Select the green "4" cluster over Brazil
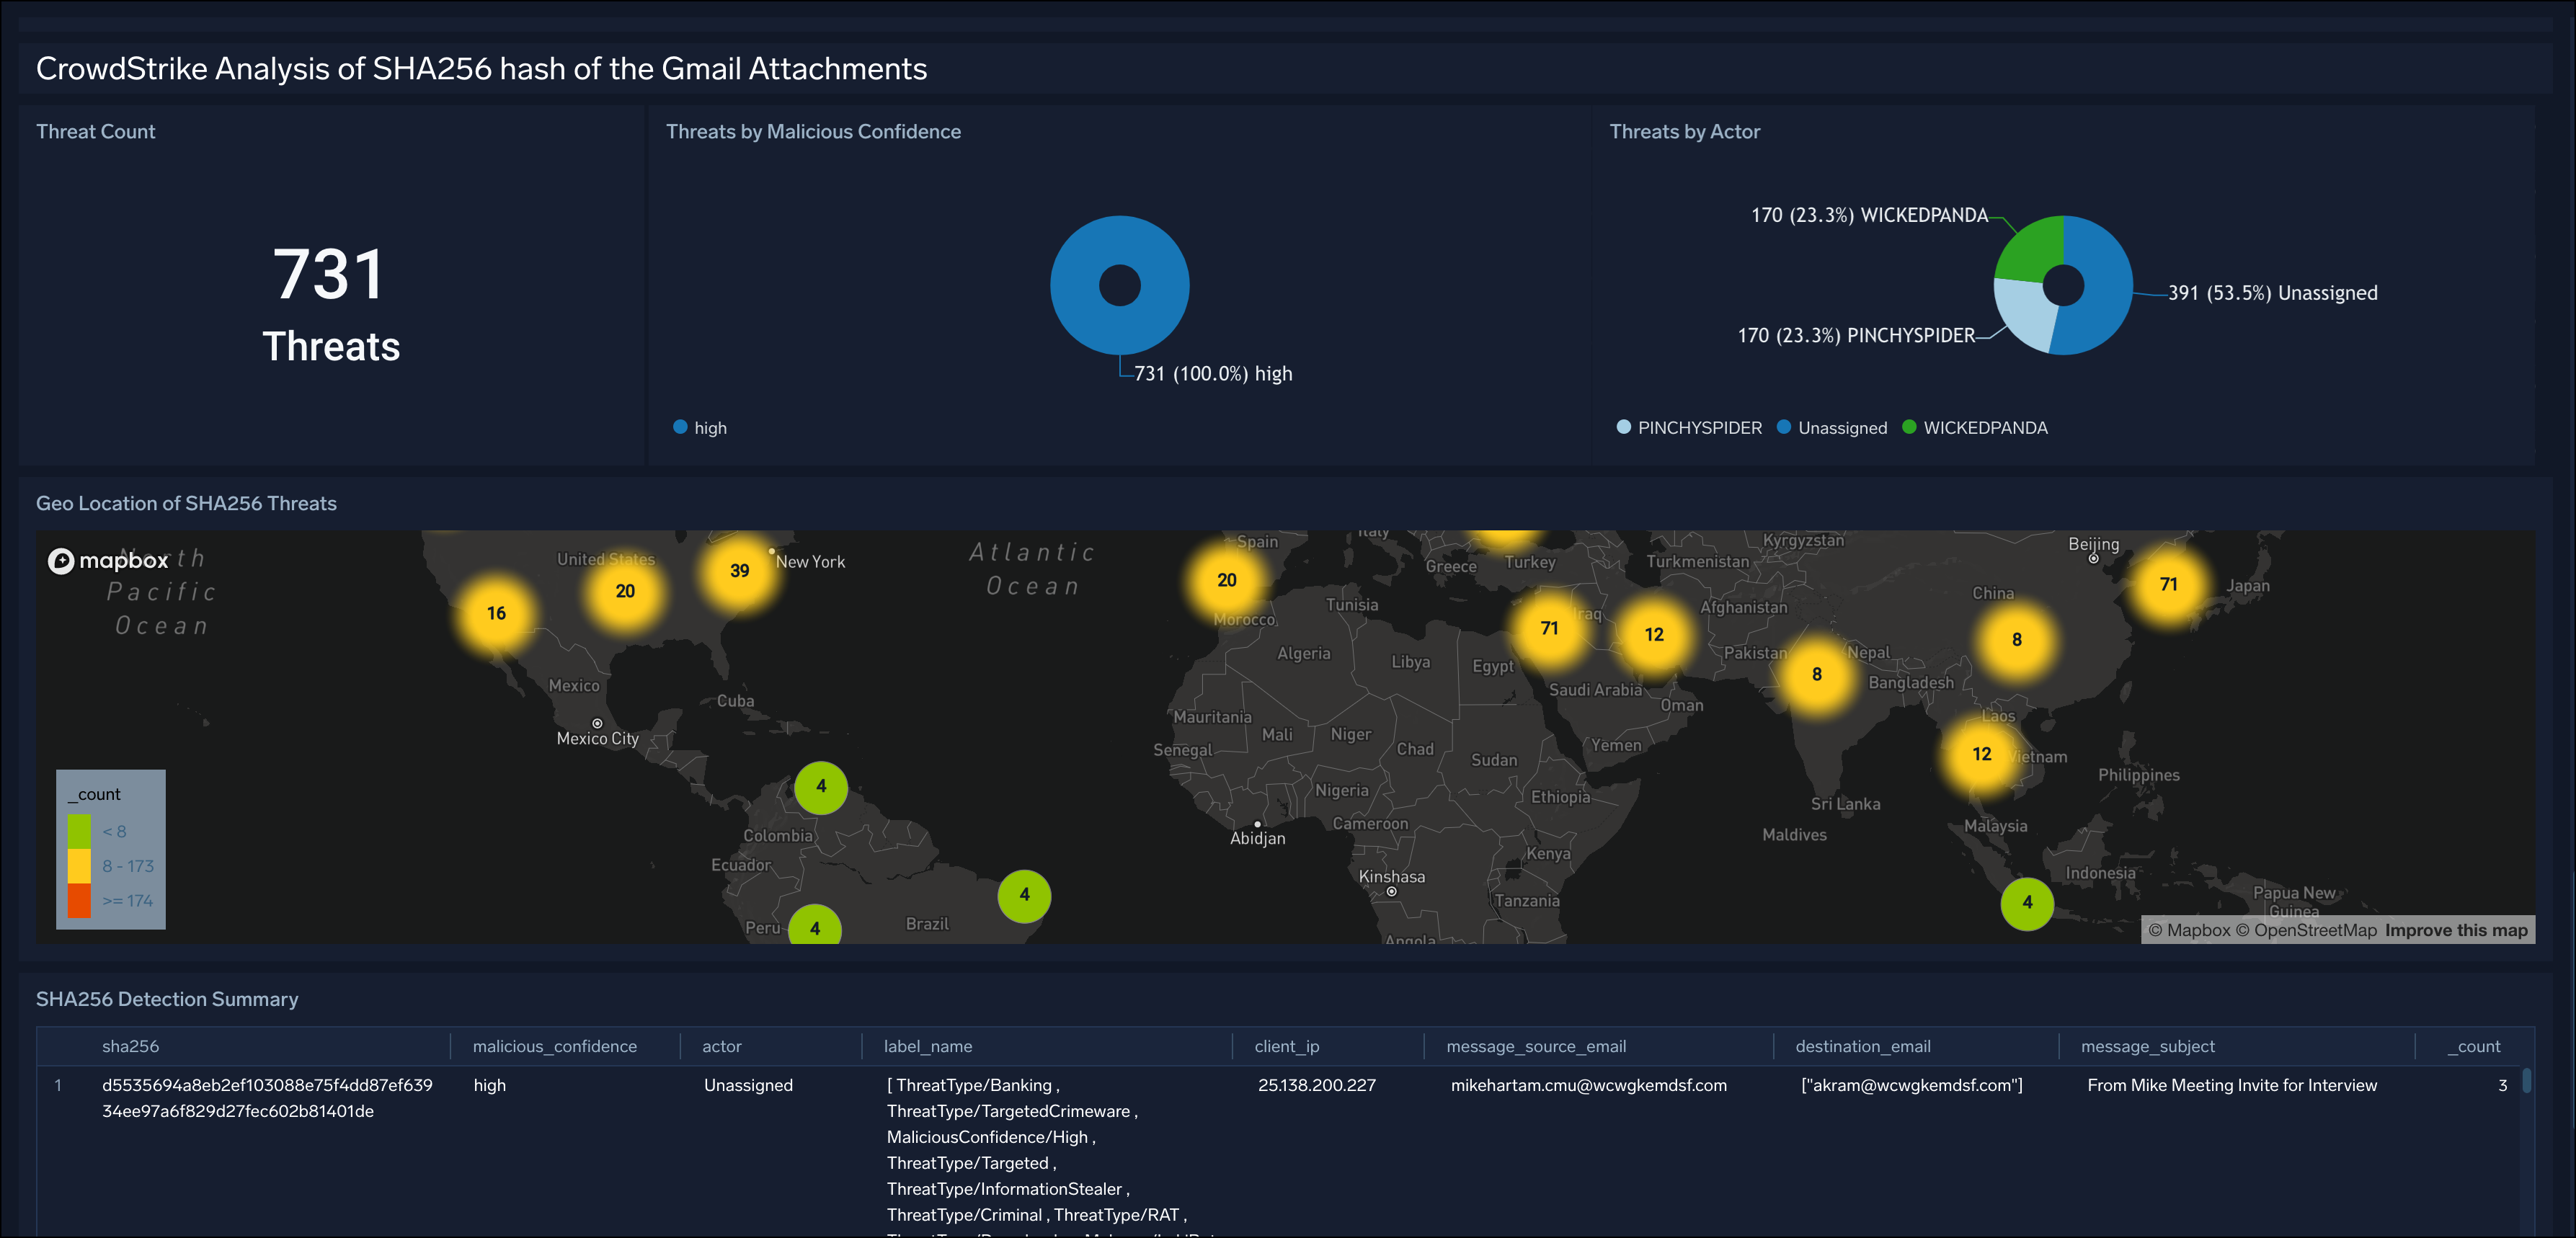This screenshot has width=2576, height=1238. (x=1024, y=897)
